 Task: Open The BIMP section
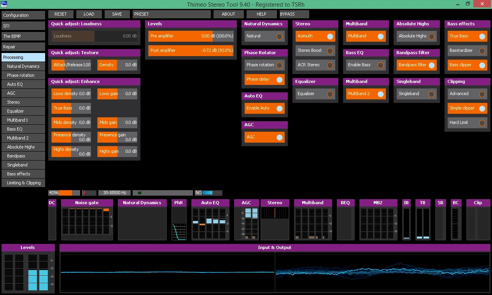[23, 36]
